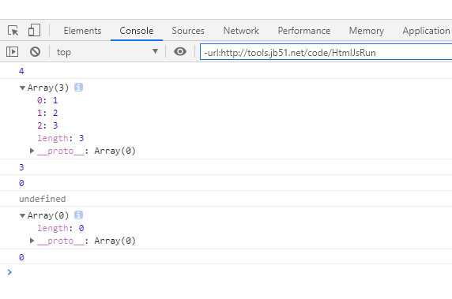
Task: Collapse the Array(3) output
Action: pos(22,88)
